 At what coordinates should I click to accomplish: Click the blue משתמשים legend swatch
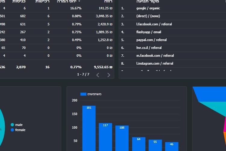tap(83, 94)
